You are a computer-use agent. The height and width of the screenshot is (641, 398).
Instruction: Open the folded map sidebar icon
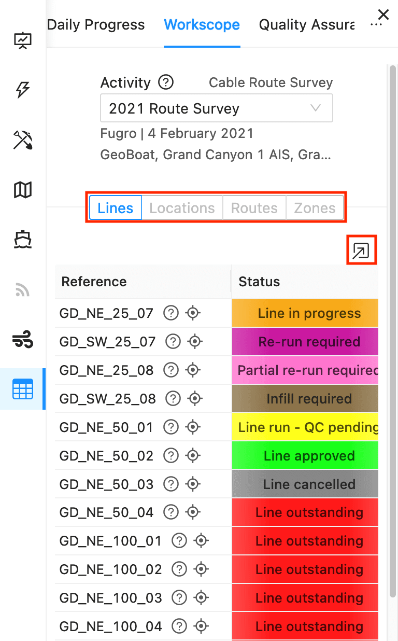[x=23, y=190]
